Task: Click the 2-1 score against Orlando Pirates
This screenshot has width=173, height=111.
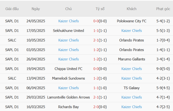Action: click(96, 40)
